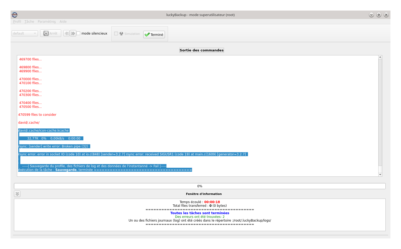Image resolution: width=401 pixels, height=249 pixels.
Task: Collapse the information window with chevron button
Action: (x=17, y=194)
